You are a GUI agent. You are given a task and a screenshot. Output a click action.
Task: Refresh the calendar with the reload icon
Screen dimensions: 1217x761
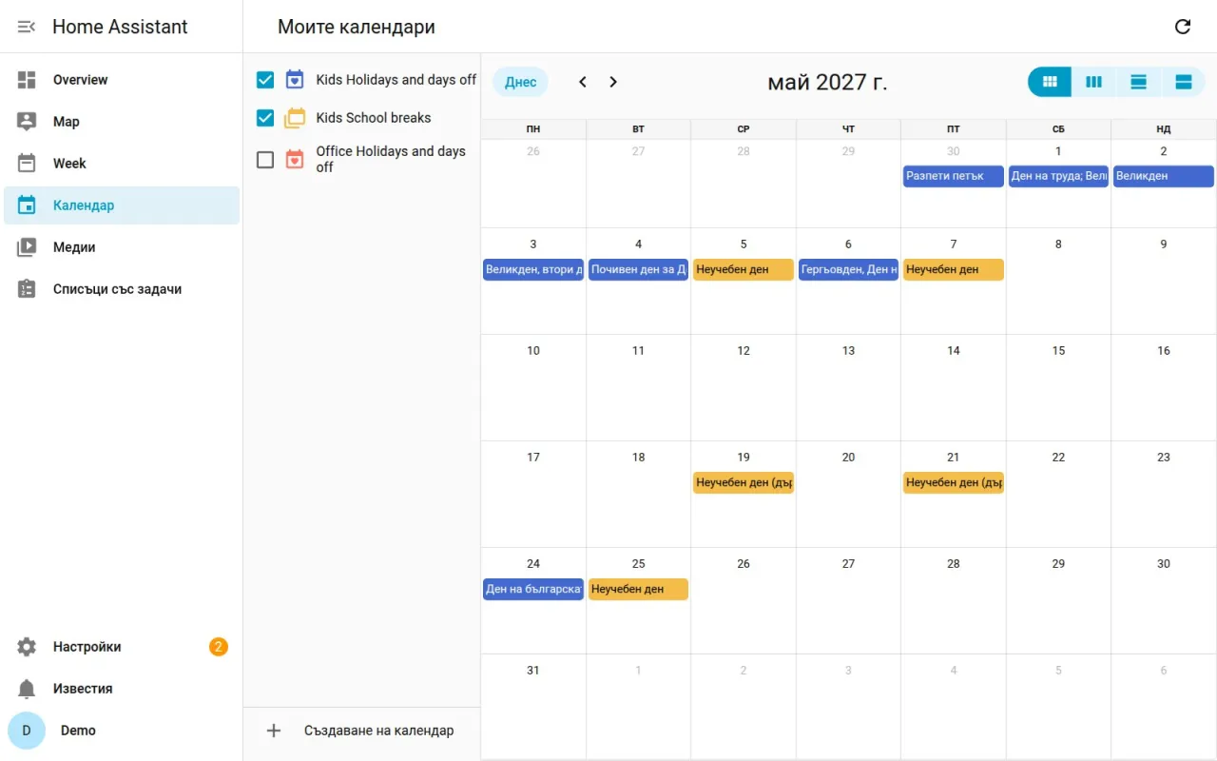(1183, 27)
